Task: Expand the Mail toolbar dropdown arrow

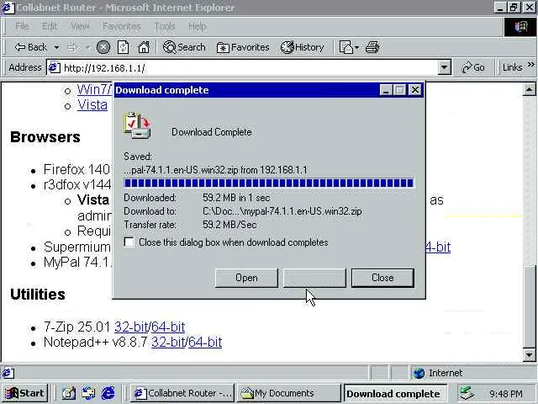Action: click(x=356, y=47)
